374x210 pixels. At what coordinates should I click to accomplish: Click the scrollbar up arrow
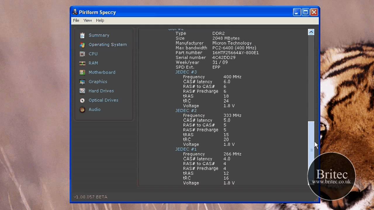[x=311, y=32]
